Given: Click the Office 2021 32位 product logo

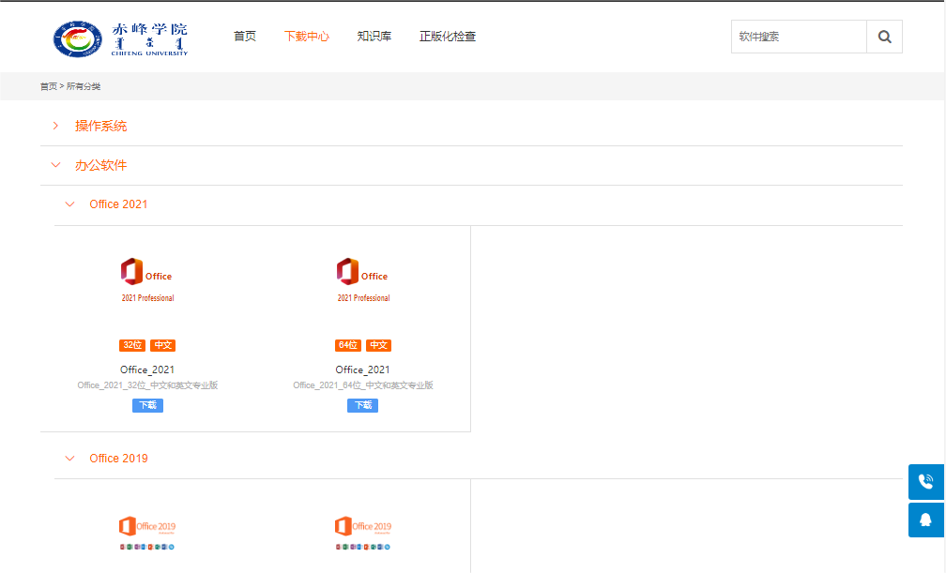Looking at the screenshot, I should tap(147, 279).
